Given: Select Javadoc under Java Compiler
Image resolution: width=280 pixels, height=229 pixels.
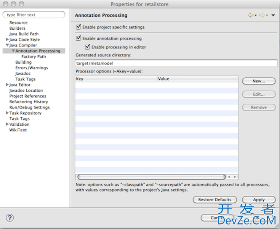Looking at the screenshot, I should [23, 74].
